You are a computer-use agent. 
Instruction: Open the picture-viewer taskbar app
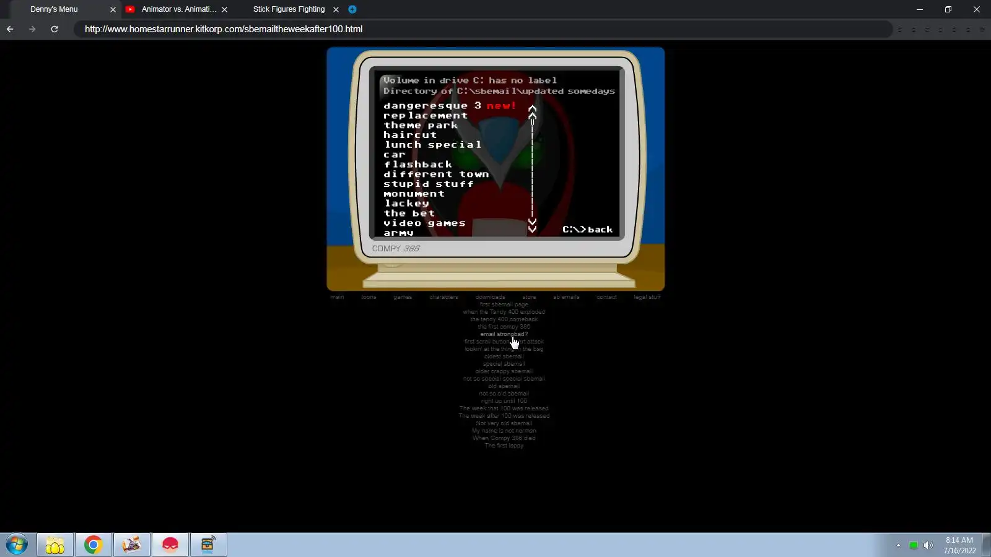tap(132, 545)
